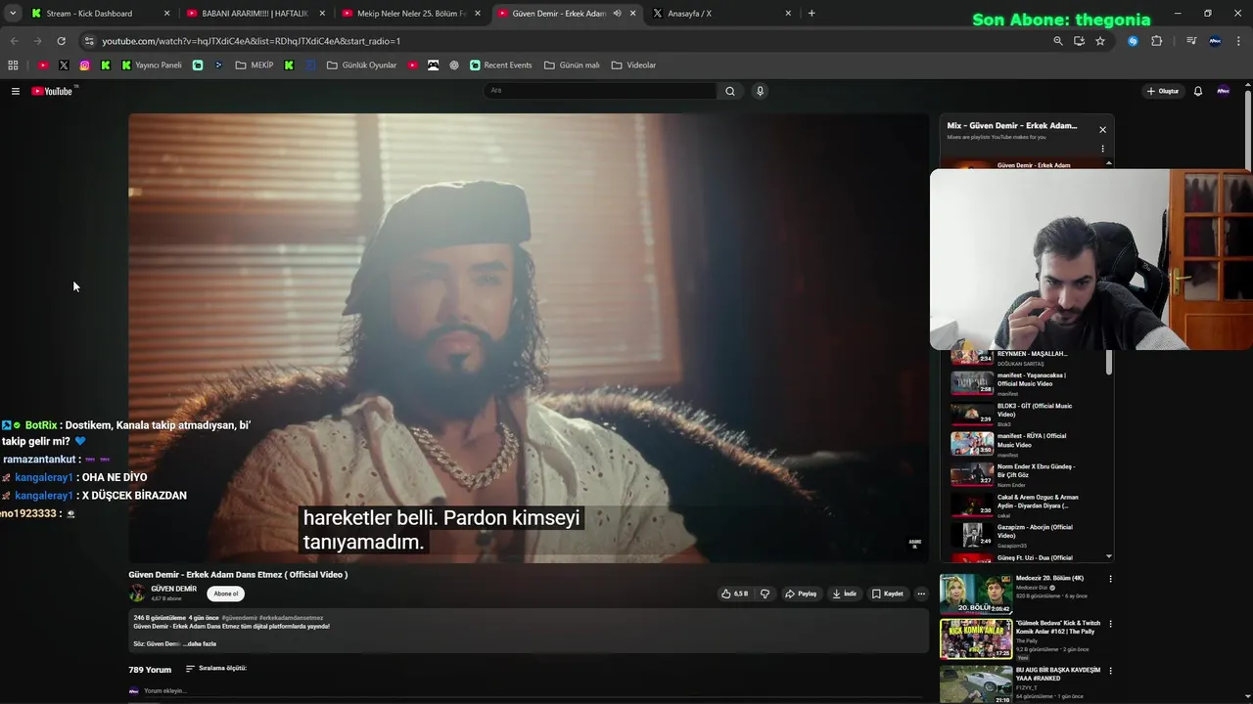Viewport: 1253px width, 704px height.
Task: Click the YouTube search magnifier button
Action: 729,91
